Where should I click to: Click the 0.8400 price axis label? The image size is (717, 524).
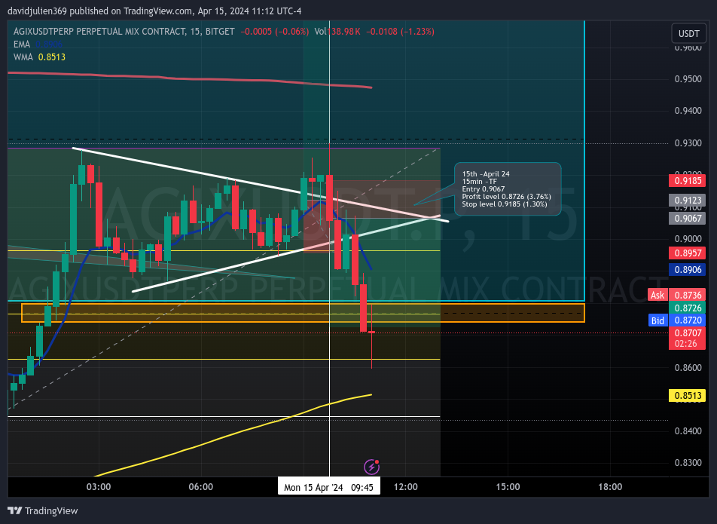point(688,431)
